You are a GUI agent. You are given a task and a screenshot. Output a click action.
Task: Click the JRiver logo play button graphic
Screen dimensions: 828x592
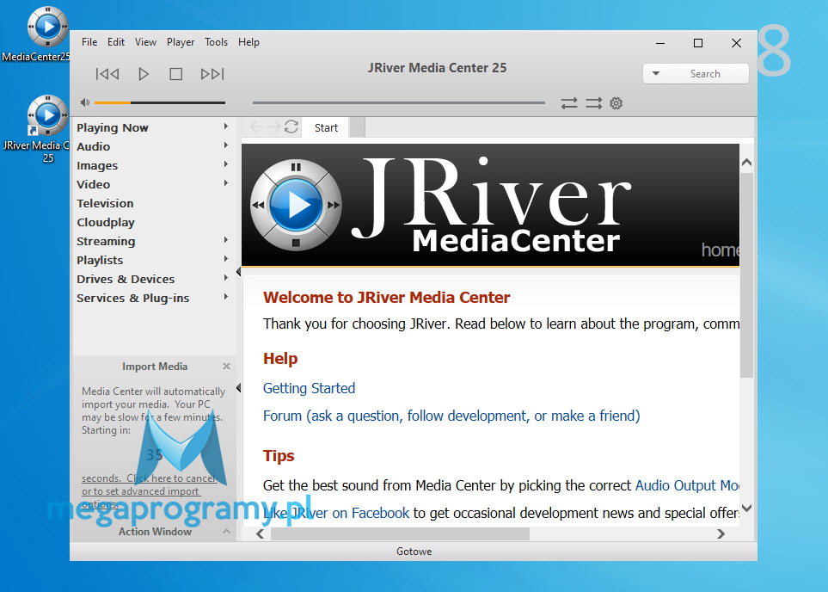296,205
